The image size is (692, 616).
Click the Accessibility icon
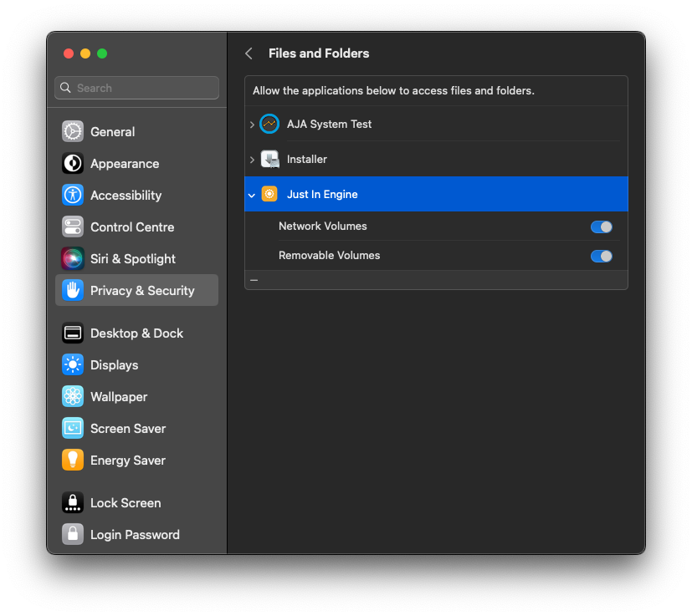pyautogui.click(x=73, y=195)
